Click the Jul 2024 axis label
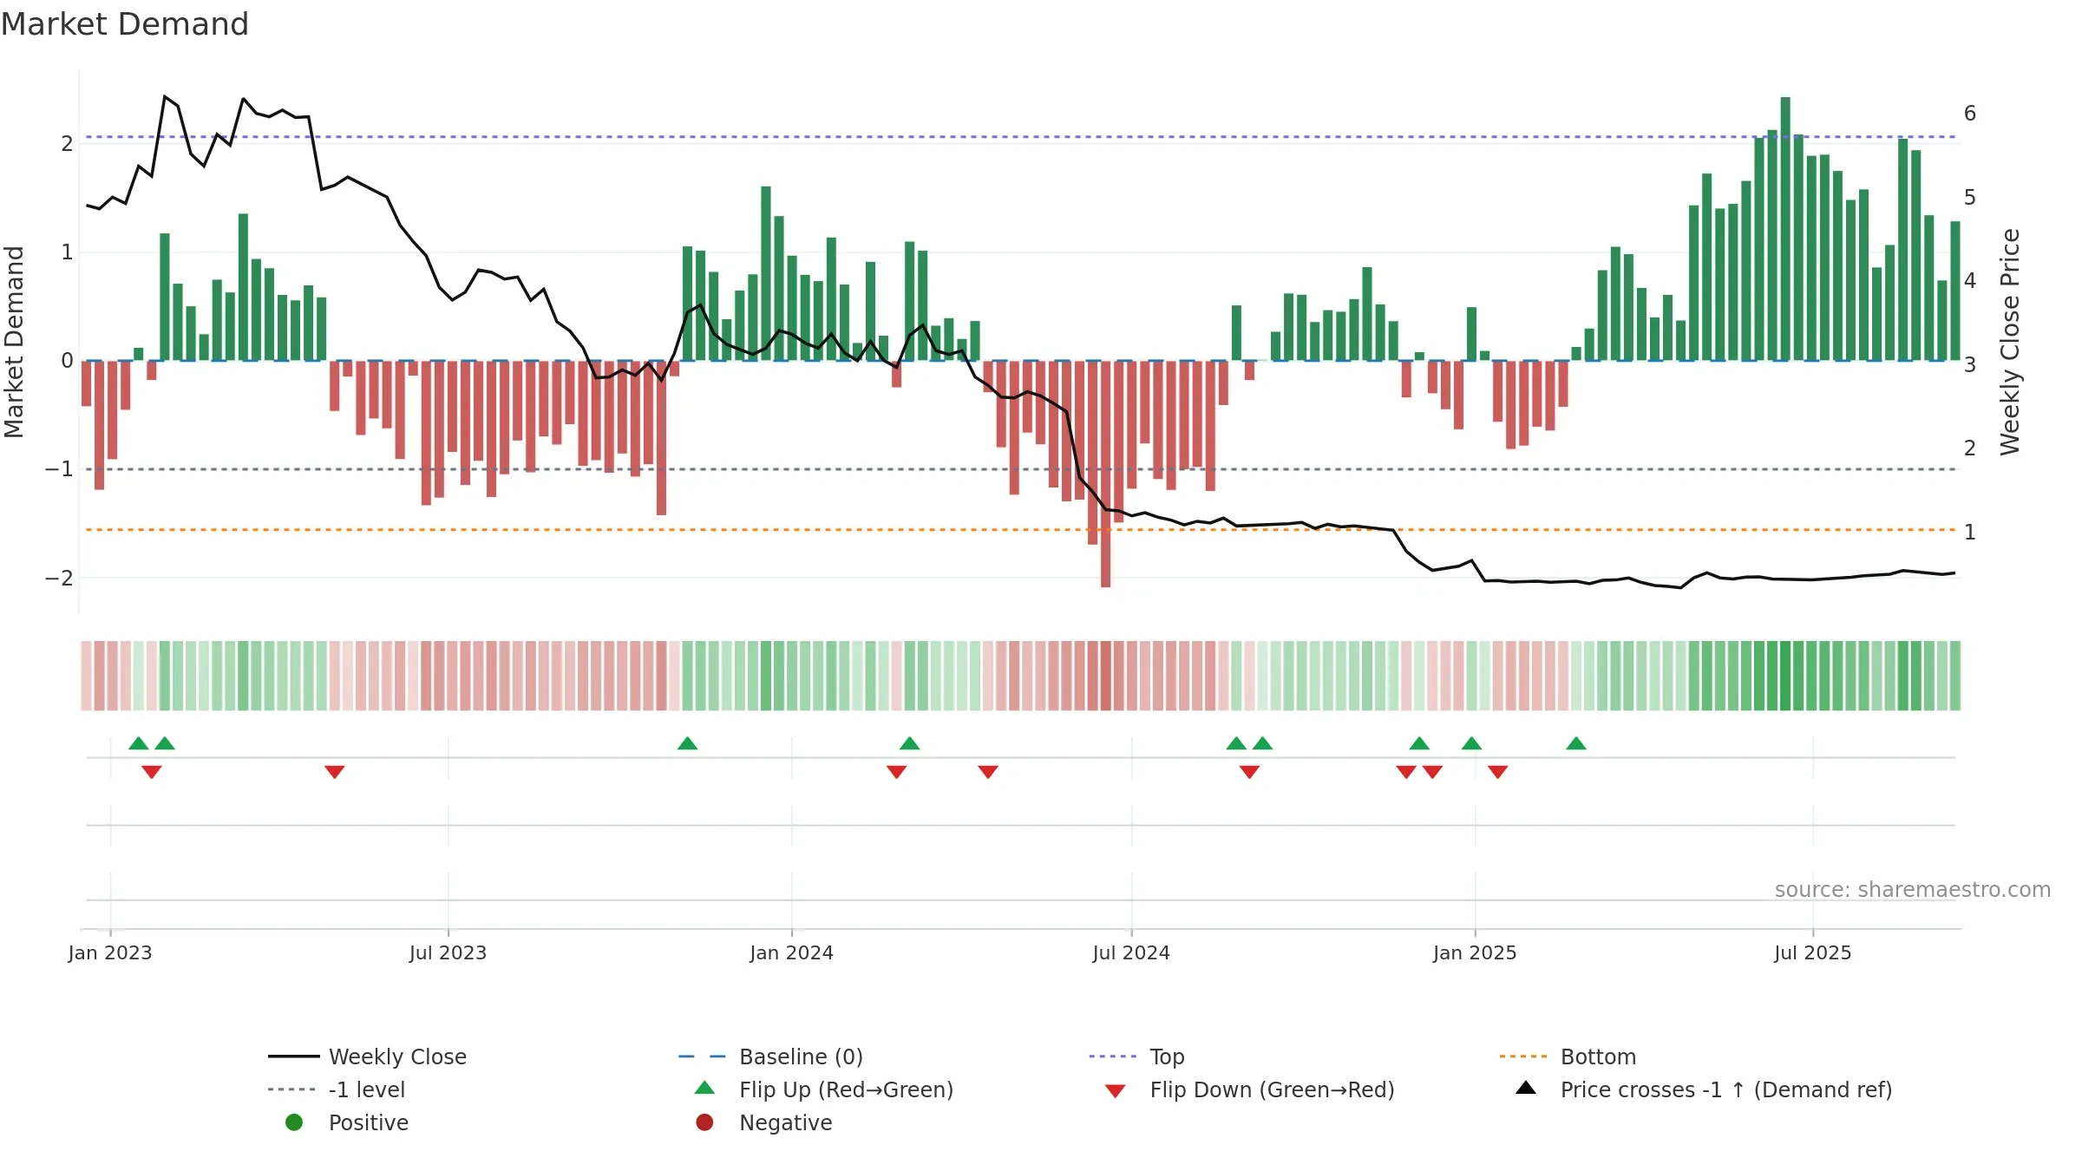 1131,952
